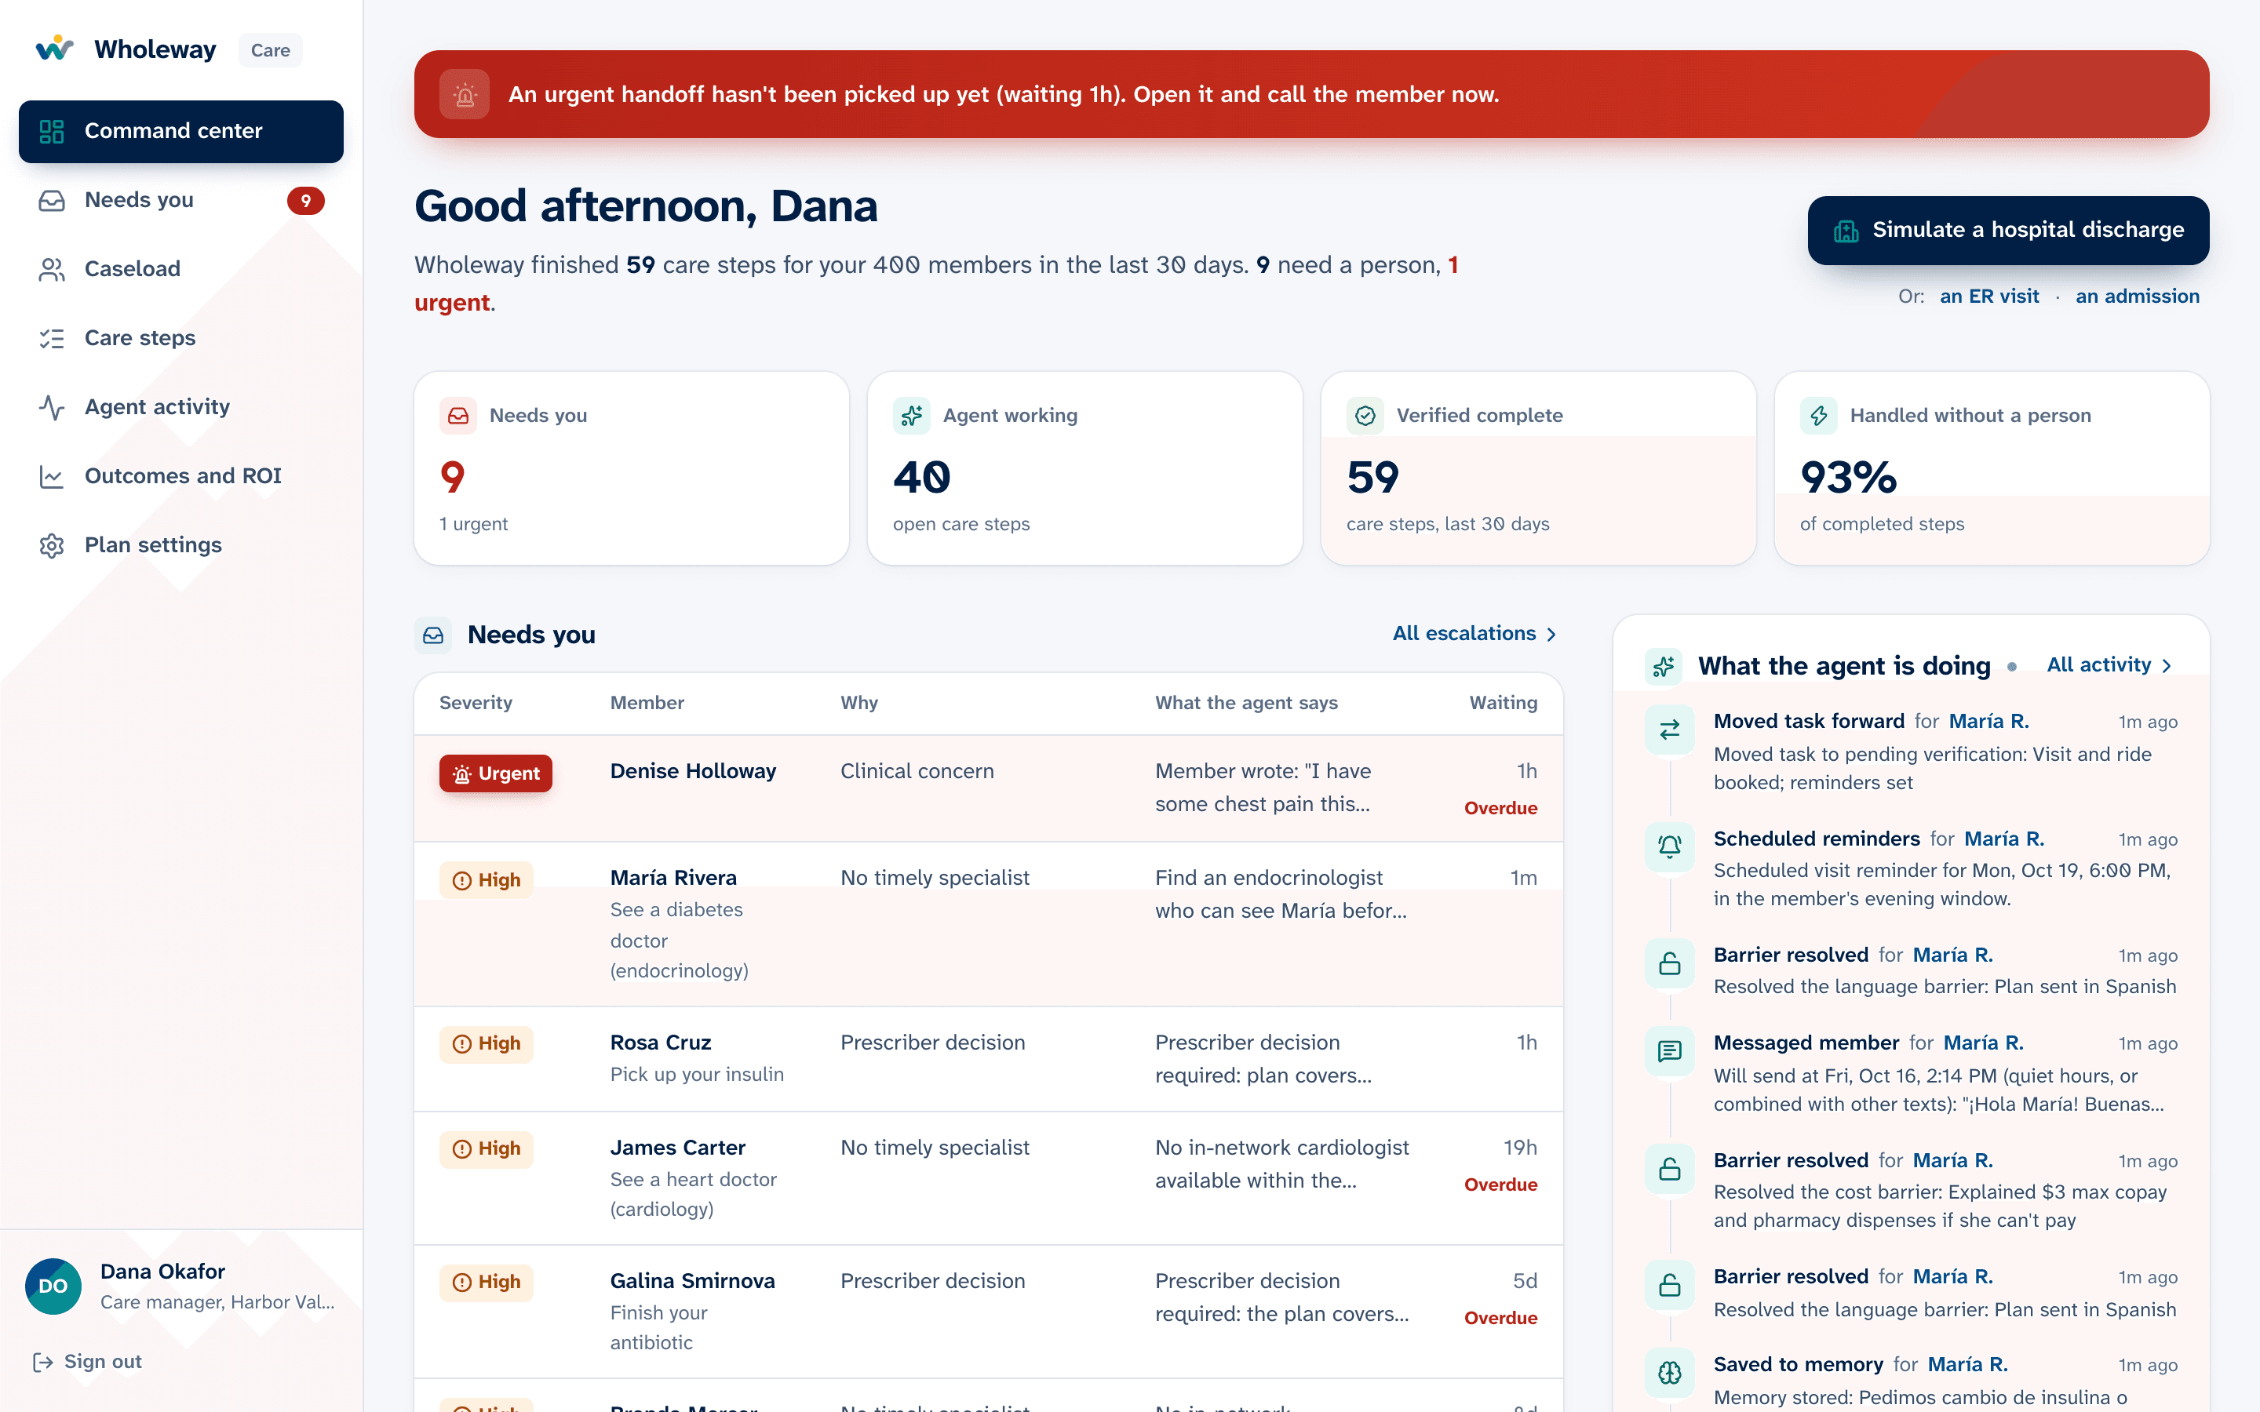Click the unlock icon for the cost barrier entry
The height and width of the screenshot is (1412, 2260).
[1669, 1168]
